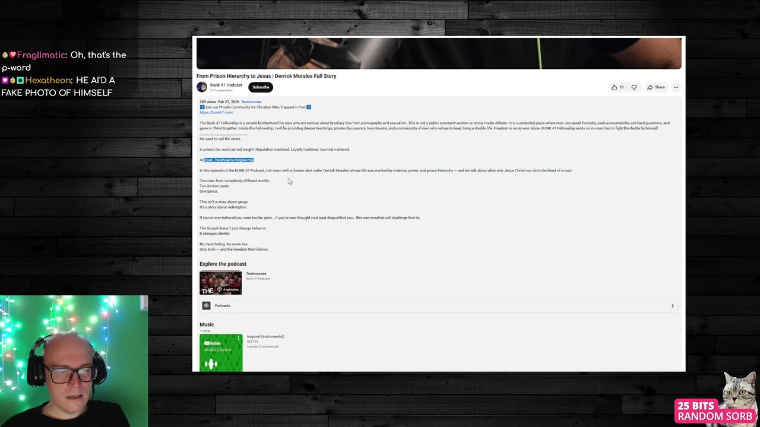The width and height of the screenshot is (760, 427).
Task: Share the video using the Share button
Action: pyautogui.click(x=656, y=87)
